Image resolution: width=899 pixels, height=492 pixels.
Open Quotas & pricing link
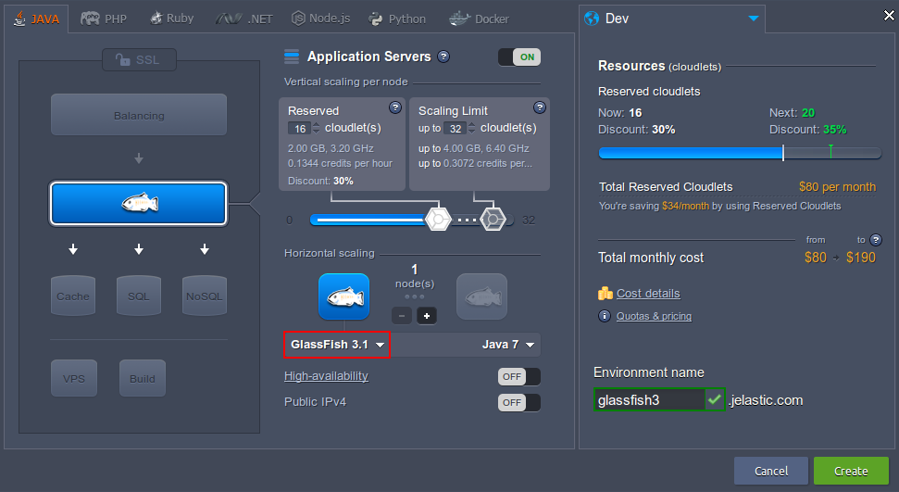pyautogui.click(x=655, y=316)
